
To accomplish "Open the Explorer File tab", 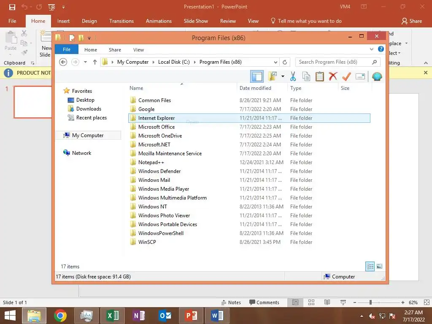I will (x=67, y=49).
